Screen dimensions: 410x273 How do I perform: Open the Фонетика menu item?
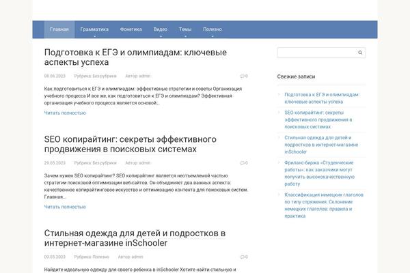(131, 29)
